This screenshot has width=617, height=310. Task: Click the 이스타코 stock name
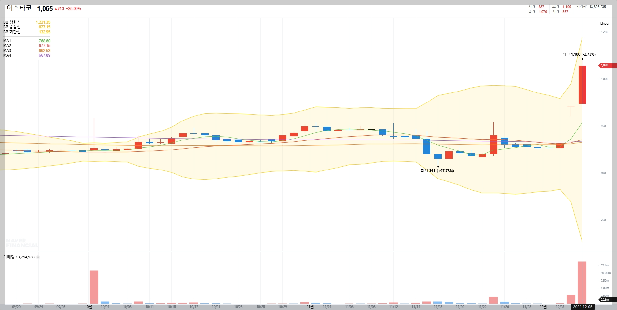(19, 8)
